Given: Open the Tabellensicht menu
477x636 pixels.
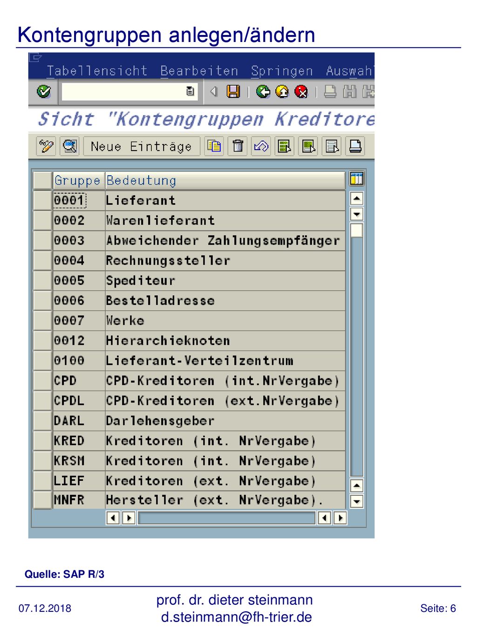Looking at the screenshot, I should 97,71.
